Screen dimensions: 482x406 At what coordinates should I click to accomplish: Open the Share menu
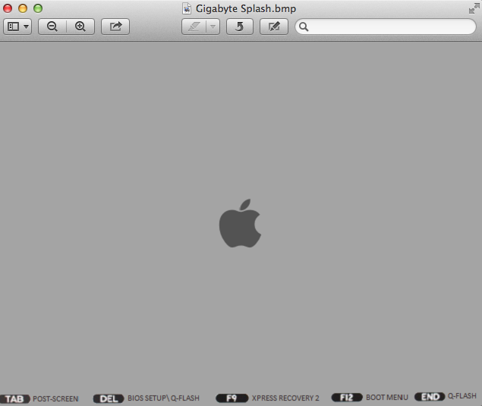(115, 27)
